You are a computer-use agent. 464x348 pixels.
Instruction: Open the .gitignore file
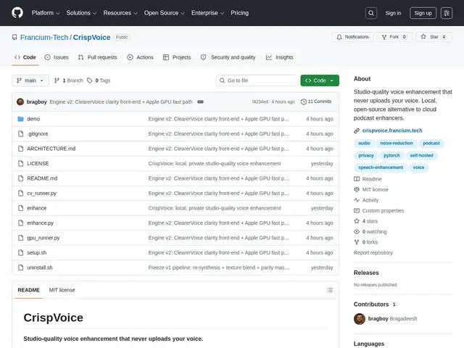(x=38, y=133)
